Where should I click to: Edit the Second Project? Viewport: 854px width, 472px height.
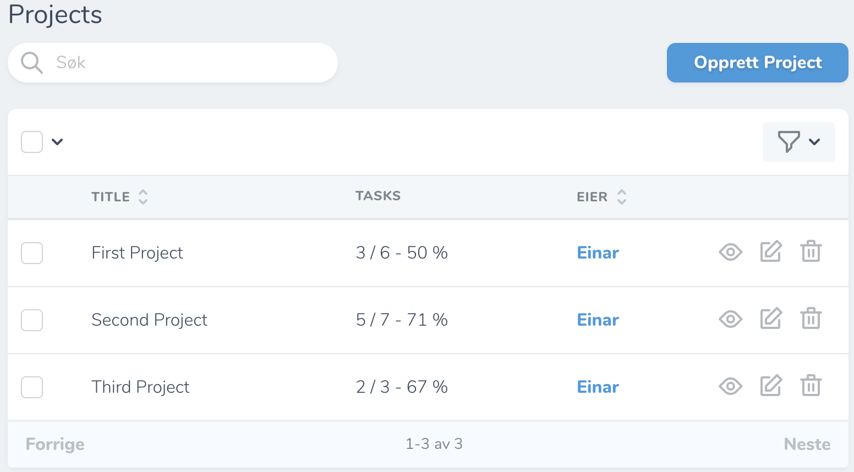(770, 319)
